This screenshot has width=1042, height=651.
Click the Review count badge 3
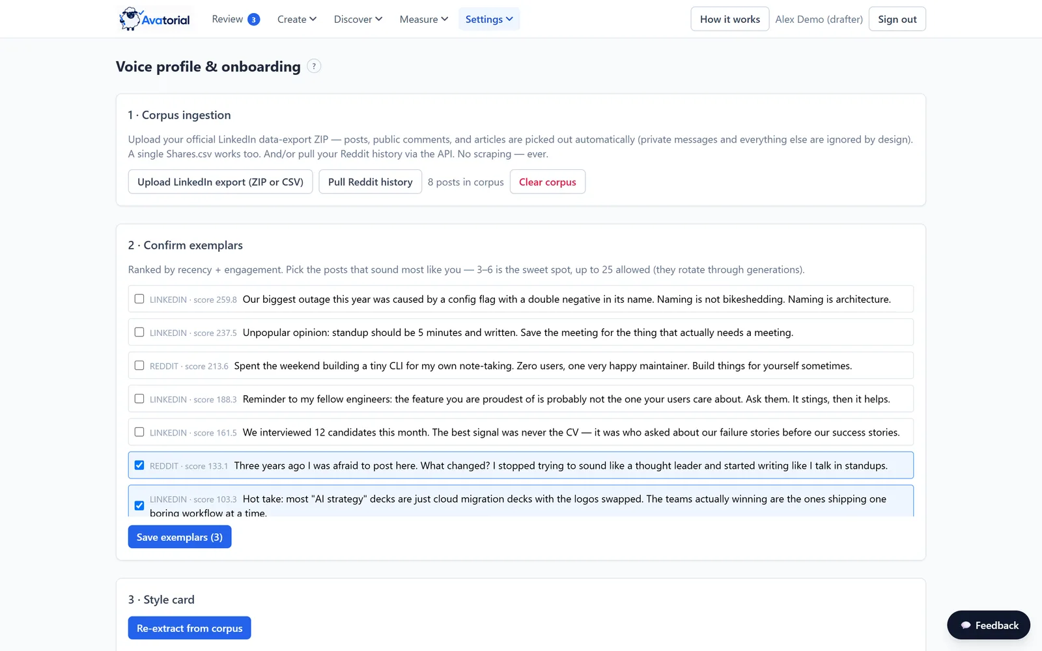[253, 20]
